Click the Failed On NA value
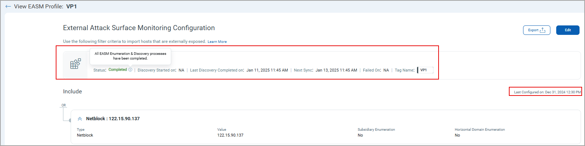Image resolution: width=585 pixels, height=146 pixels. pyautogui.click(x=386, y=70)
